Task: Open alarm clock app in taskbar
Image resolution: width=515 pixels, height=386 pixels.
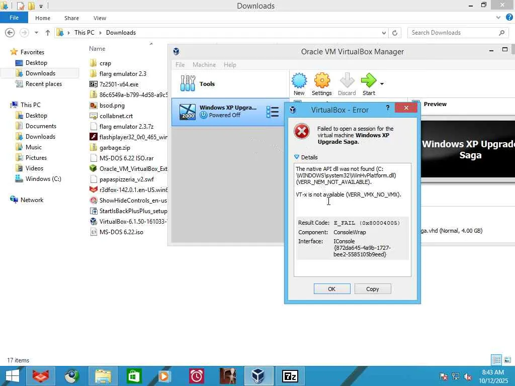Action: pos(197,376)
